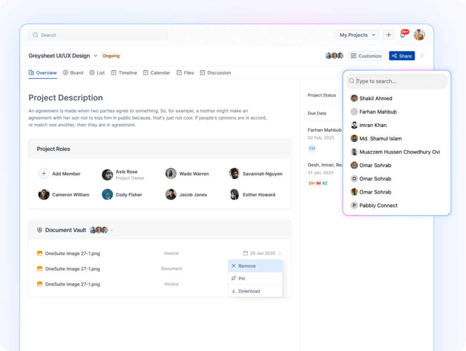The image size is (466, 351).
Task: Choose Download from the file context menu
Action: tap(255, 291)
